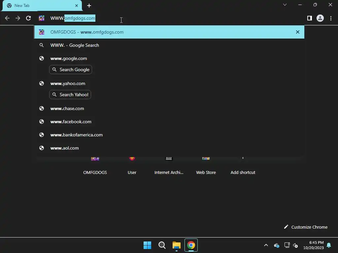Open the network tray icon

(x=287, y=245)
